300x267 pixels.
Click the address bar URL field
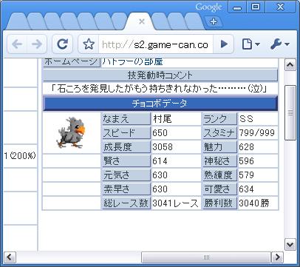[156, 44]
